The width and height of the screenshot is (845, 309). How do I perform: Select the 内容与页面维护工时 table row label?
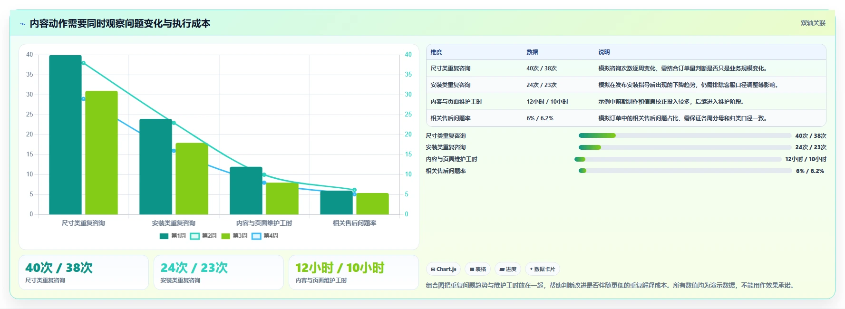pos(456,102)
